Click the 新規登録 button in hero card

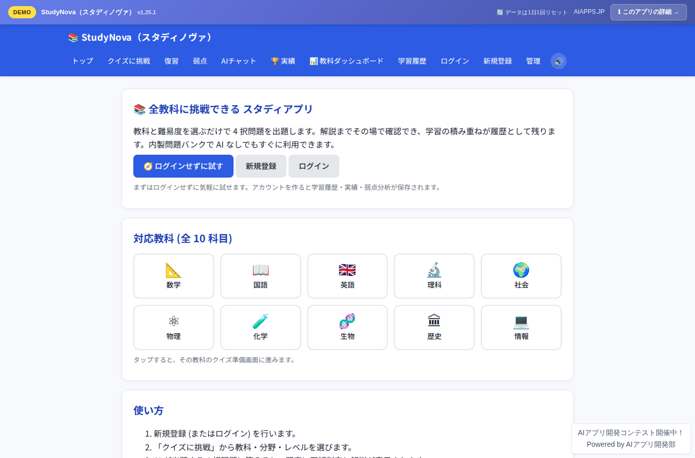pos(261,166)
